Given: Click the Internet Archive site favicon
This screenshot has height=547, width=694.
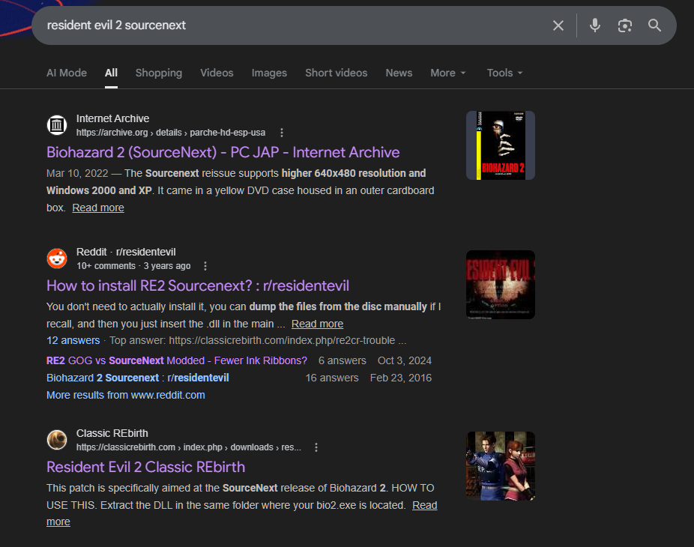Looking at the screenshot, I should [57, 126].
